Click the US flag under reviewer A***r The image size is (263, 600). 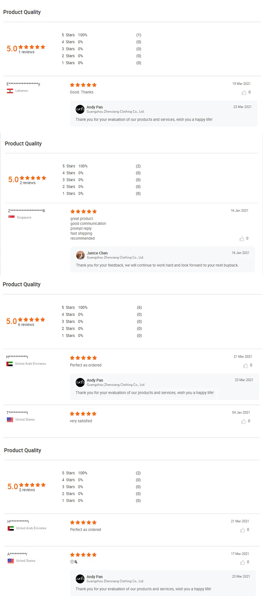(x=11, y=561)
